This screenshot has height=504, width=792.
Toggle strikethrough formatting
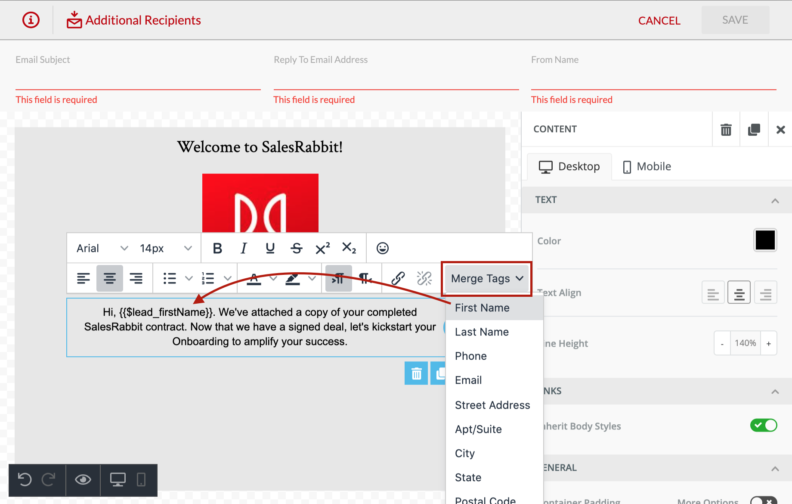pos(296,248)
